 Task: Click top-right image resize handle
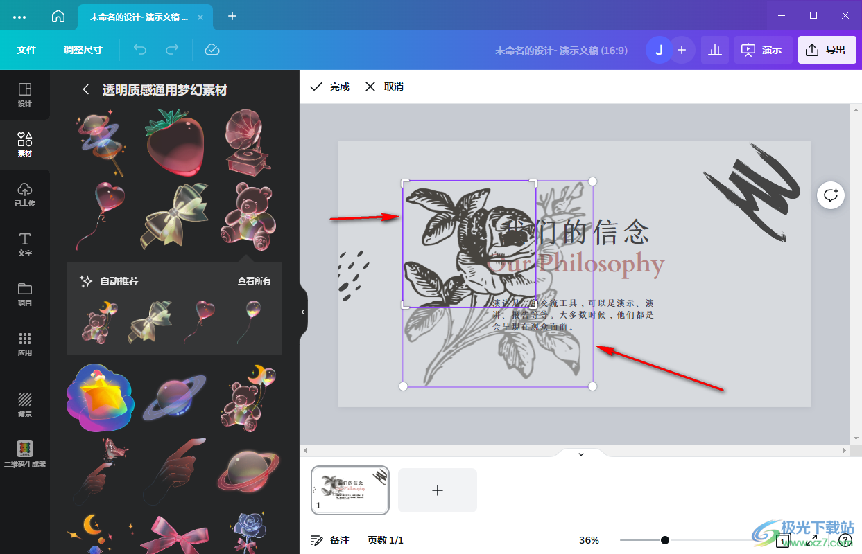pyautogui.click(x=593, y=181)
